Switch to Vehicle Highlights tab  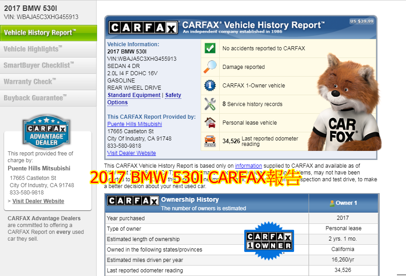(48, 49)
